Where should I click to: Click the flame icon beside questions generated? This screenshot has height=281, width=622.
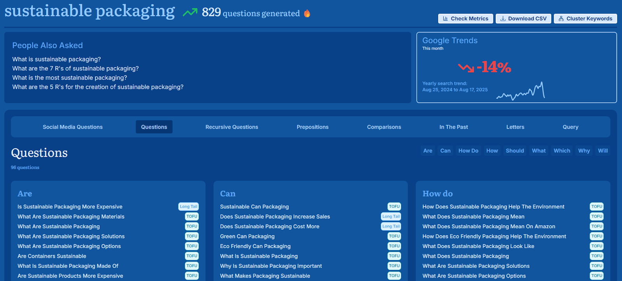[307, 14]
